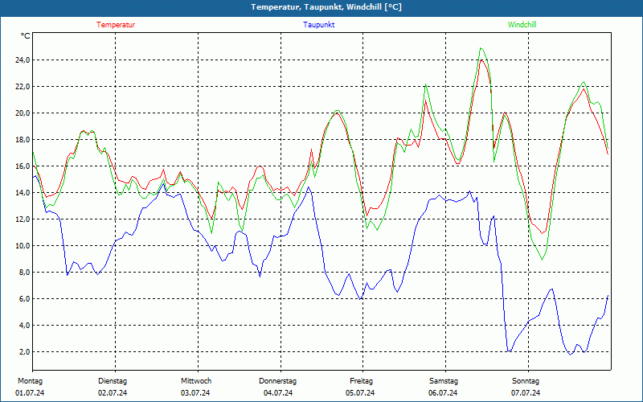Click the Freitag day label

coord(361,381)
